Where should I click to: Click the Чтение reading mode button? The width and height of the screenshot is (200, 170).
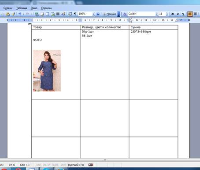110,14
